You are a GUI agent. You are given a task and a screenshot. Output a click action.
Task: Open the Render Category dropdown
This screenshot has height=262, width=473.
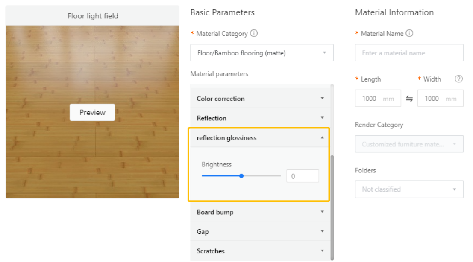pyautogui.click(x=409, y=144)
